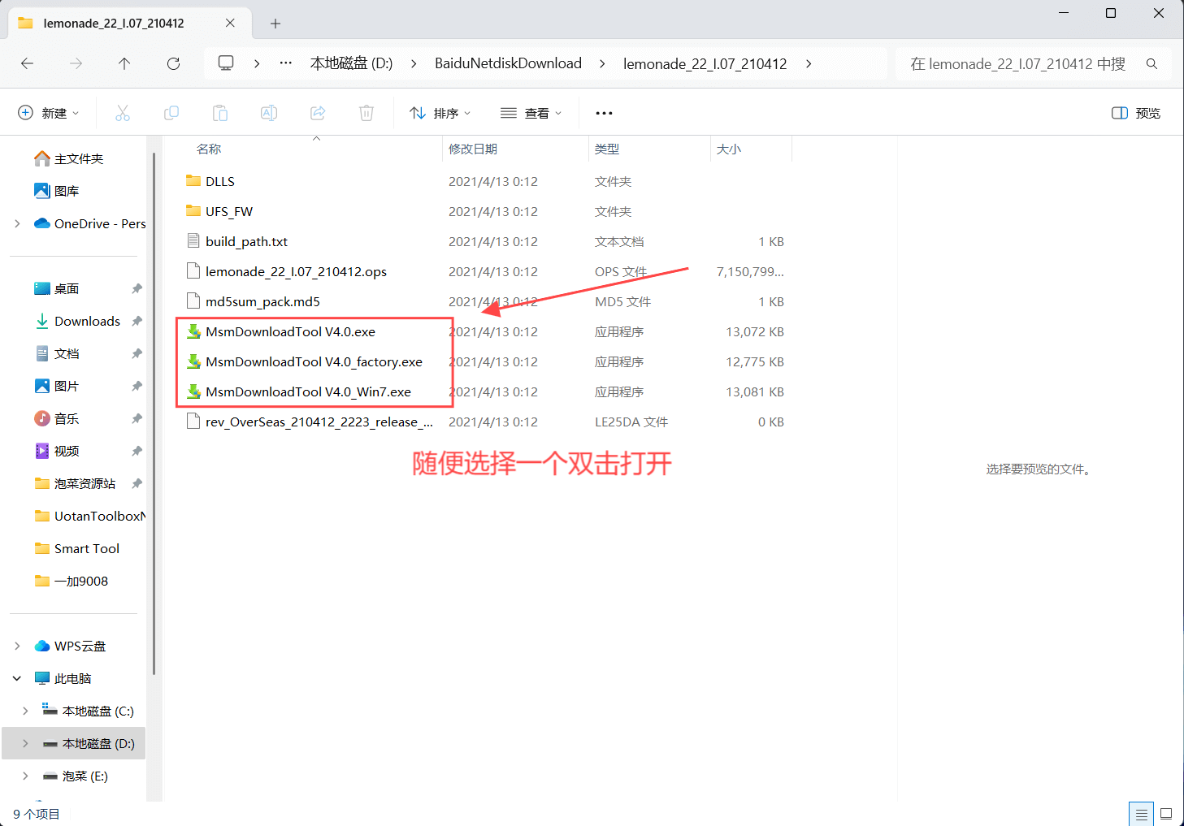Click the Delete trash bin icon
Image resolution: width=1184 pixels, height=826 pixels.
tap(366, 113)
